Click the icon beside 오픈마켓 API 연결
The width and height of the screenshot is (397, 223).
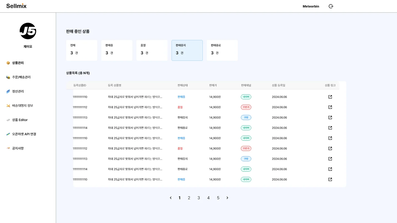(x=8, y=134)
